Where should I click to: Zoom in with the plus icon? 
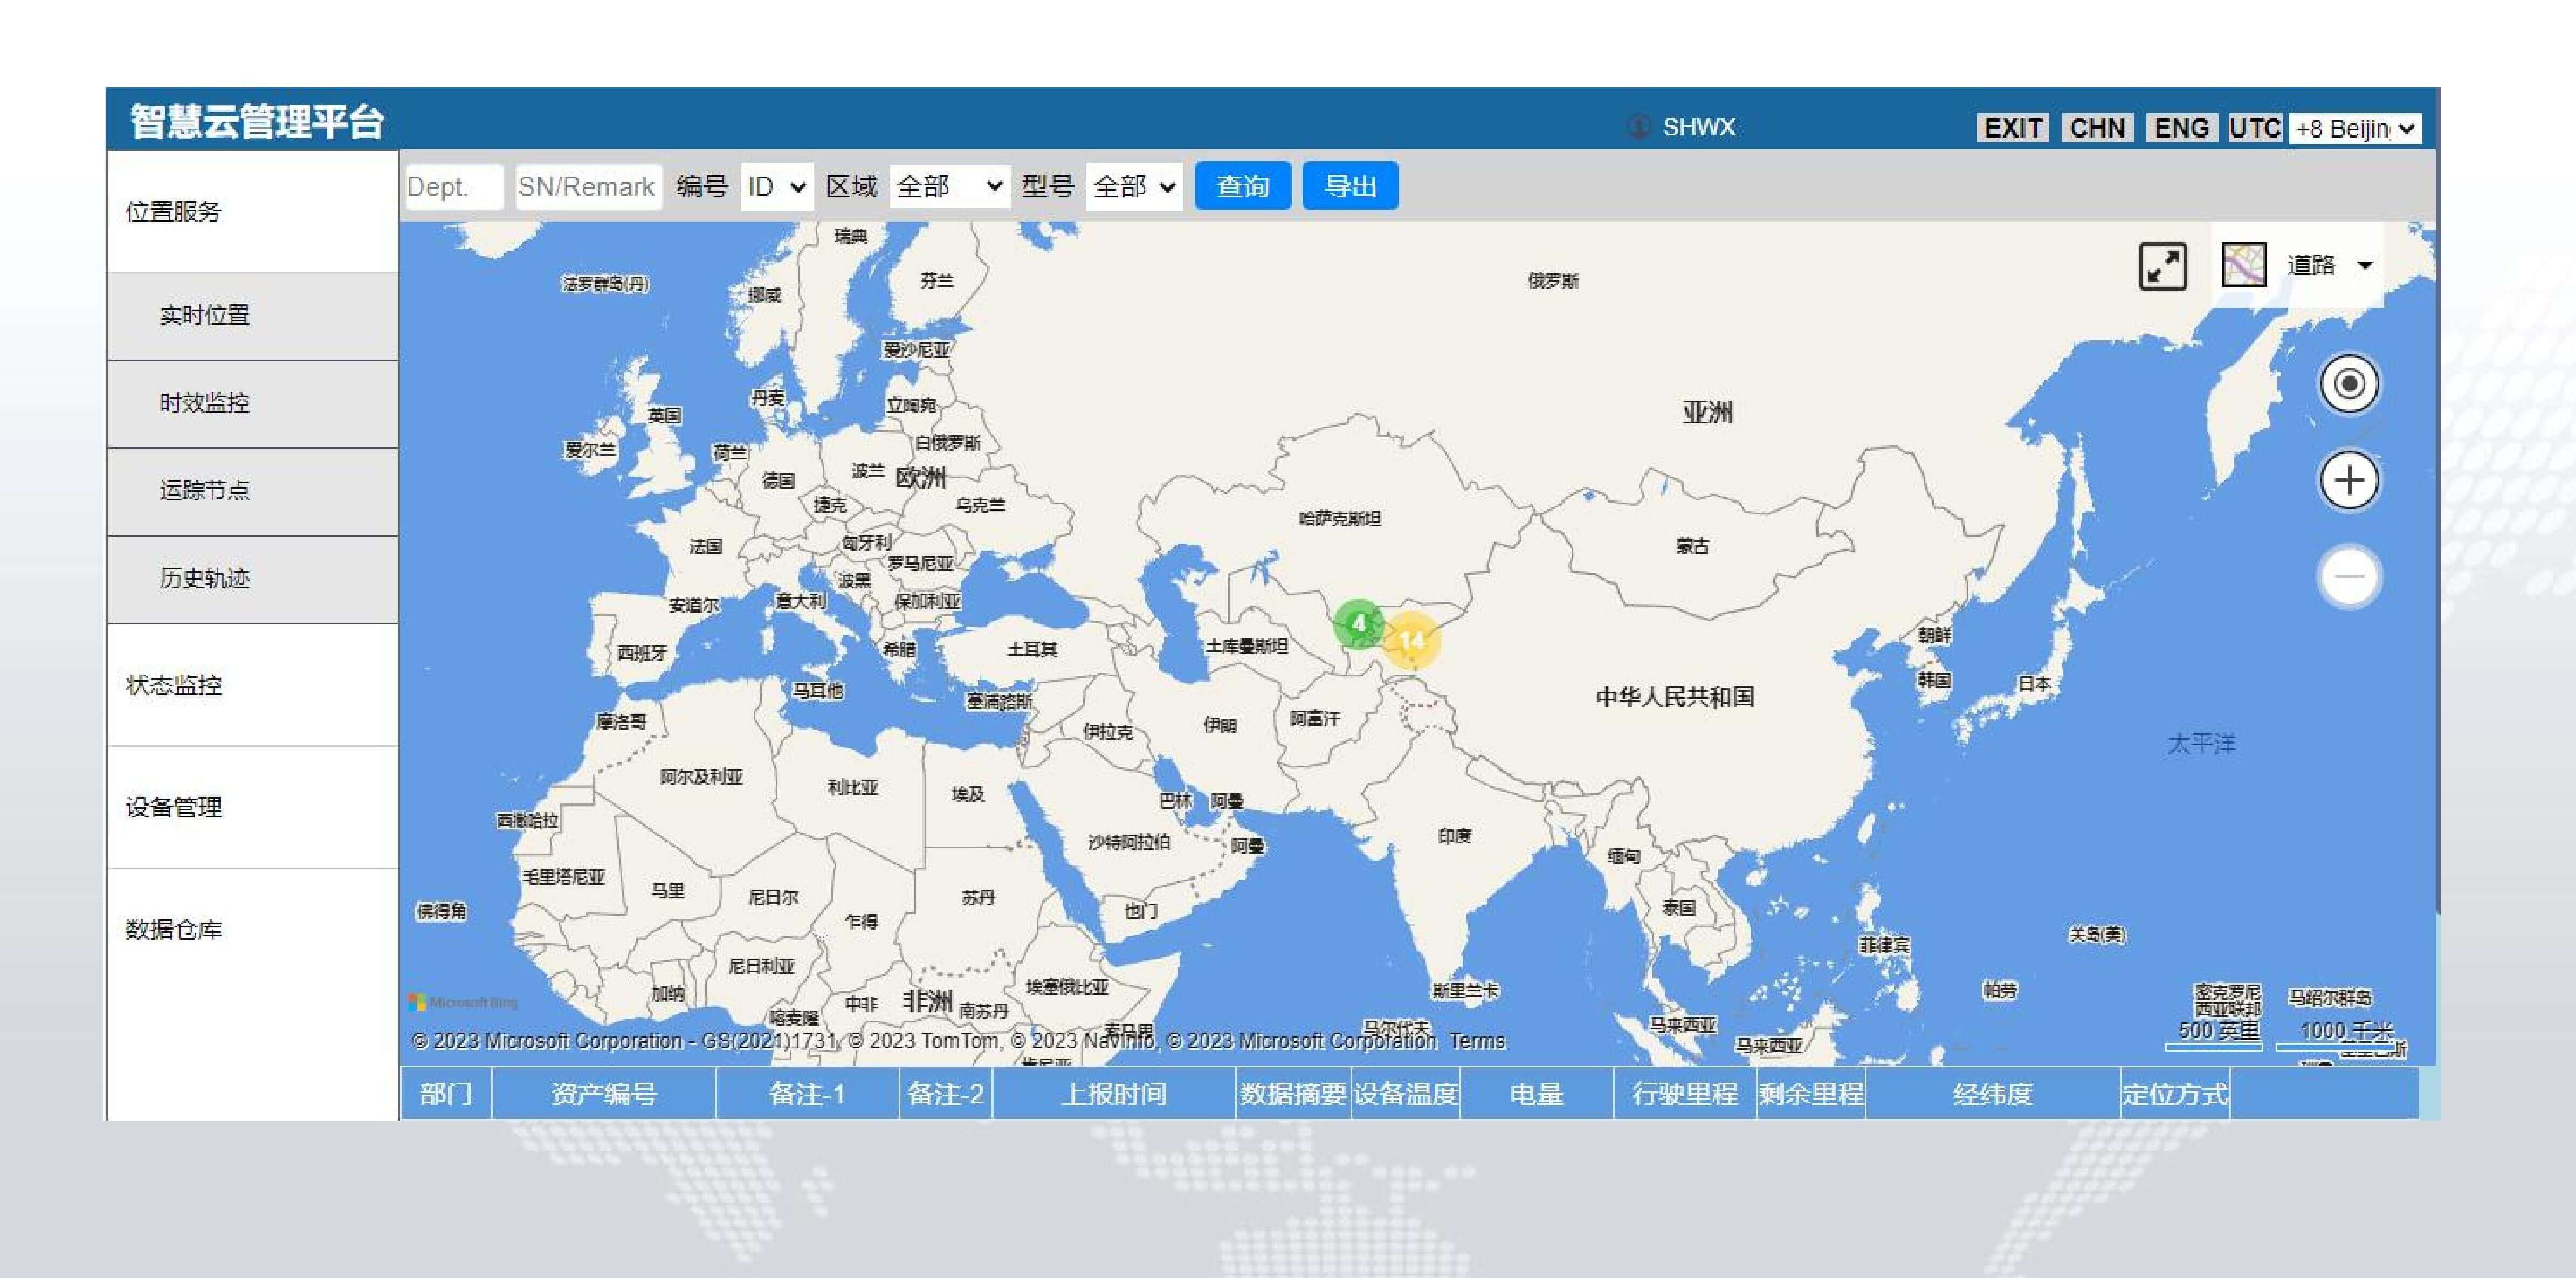pos(2348,481)
